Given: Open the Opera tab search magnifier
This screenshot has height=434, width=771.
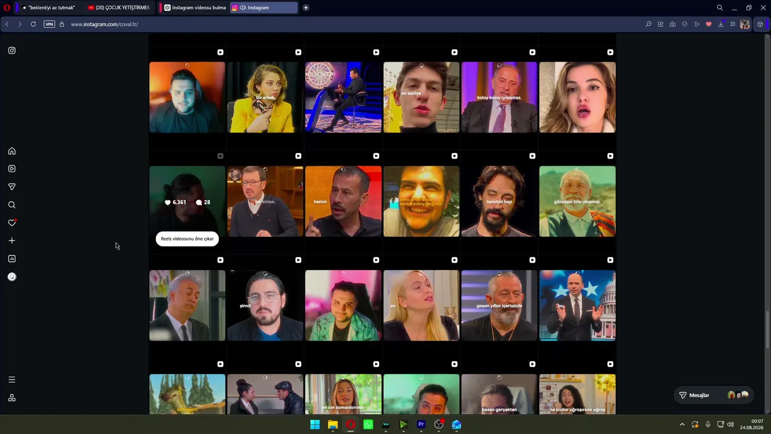Looking at the screenshot, I should 720,8.
